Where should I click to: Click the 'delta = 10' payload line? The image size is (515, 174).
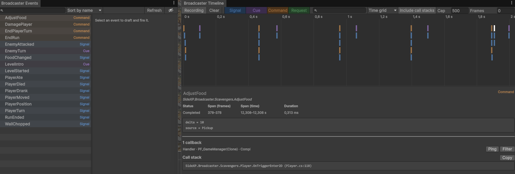point(194,123)
